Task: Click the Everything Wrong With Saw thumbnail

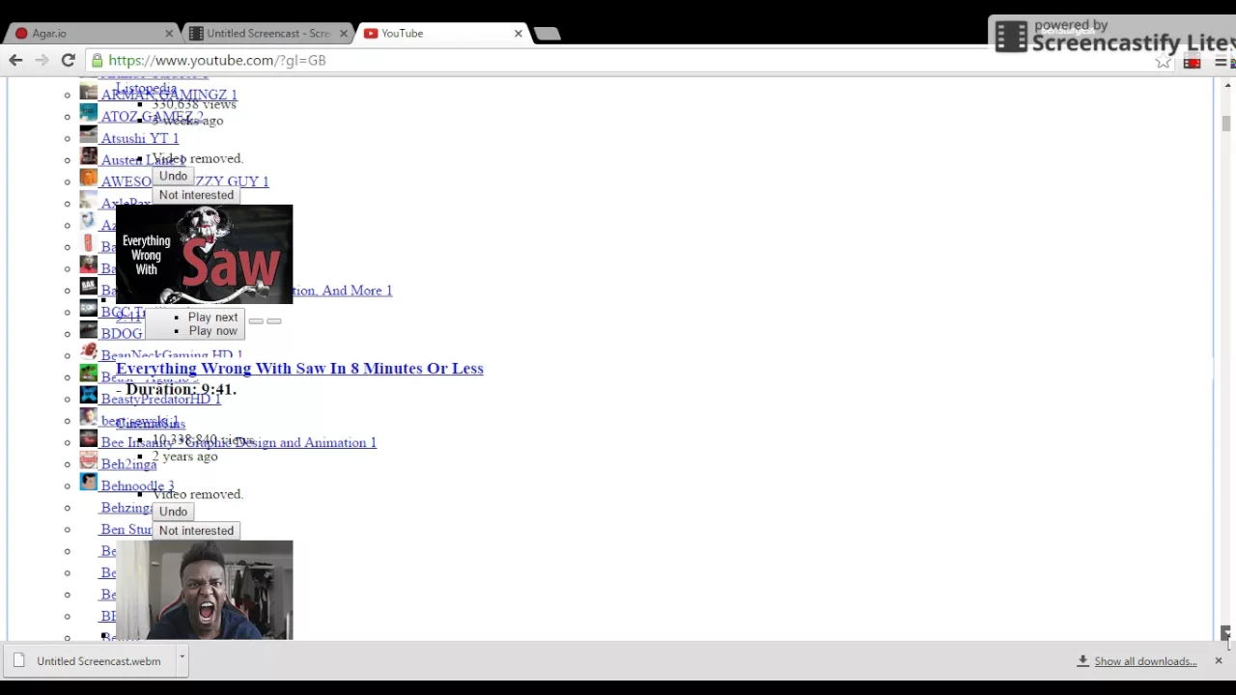Action: point(204,254)
